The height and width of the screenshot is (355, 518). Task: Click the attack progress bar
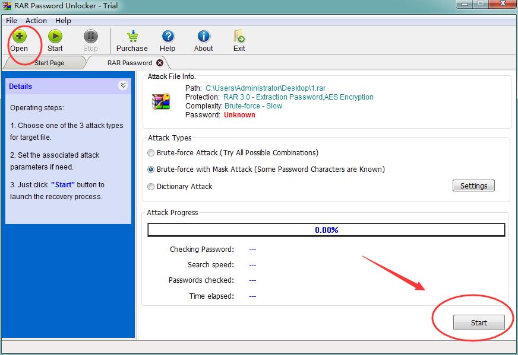click(x=326, y=230)
